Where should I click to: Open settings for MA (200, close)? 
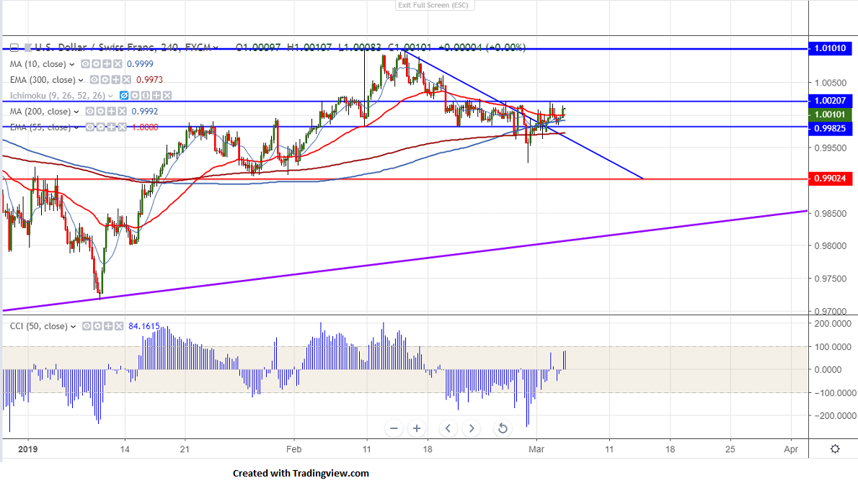coord(101,111)
